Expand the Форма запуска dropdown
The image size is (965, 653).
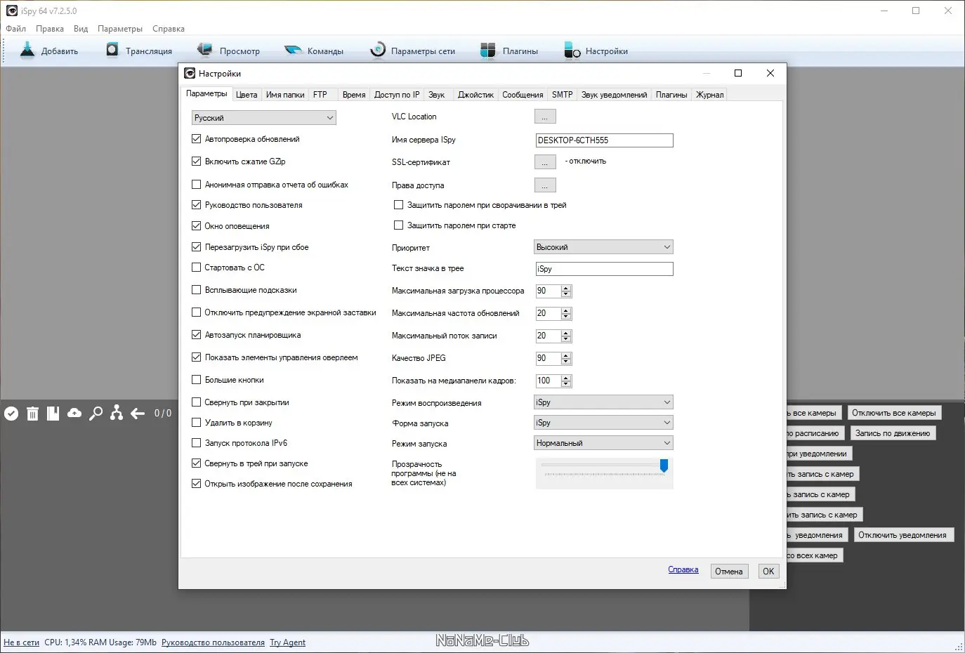pyautogui.click(x=603, y=423)
